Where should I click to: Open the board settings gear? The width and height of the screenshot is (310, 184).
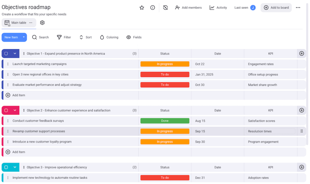[x=42, y=22]
